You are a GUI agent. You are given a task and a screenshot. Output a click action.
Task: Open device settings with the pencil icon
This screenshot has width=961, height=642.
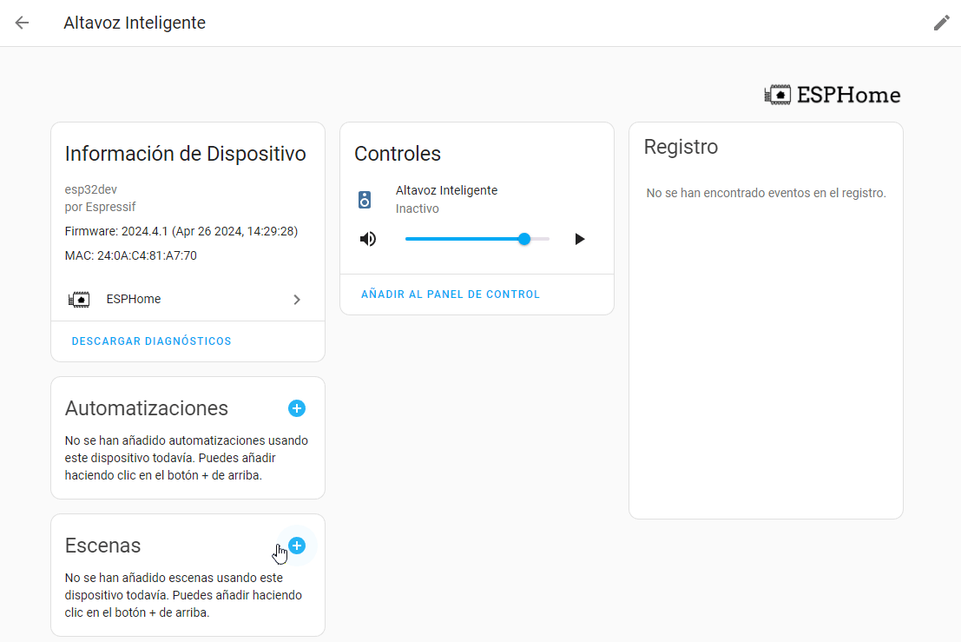pos(941,23)
